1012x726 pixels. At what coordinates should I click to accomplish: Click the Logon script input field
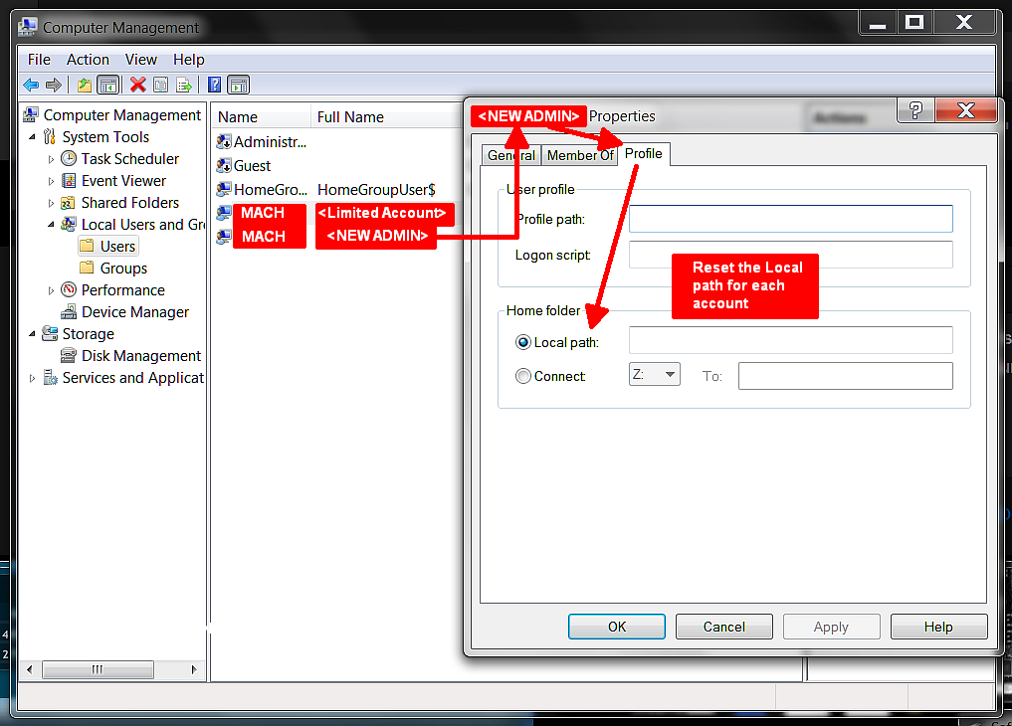click(x=791, y=255)
